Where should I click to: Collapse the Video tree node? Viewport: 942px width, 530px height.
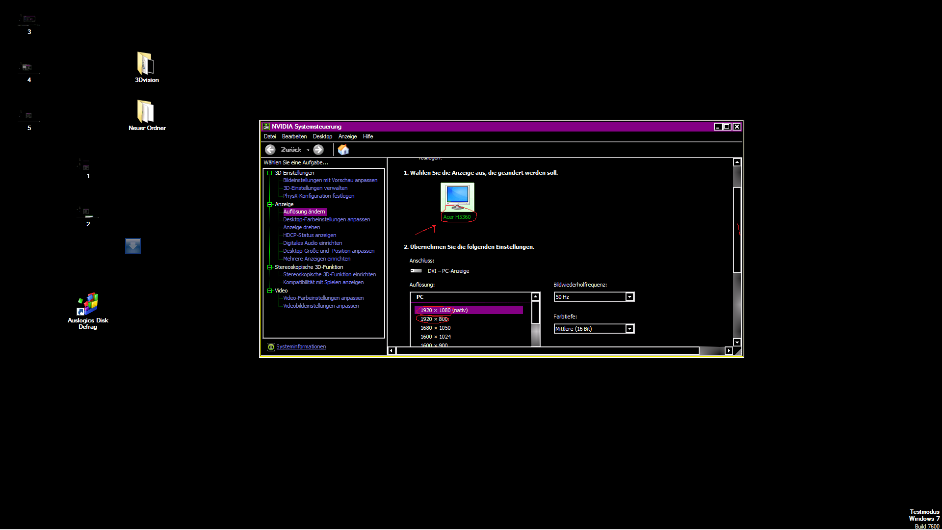pyautogui.click(x=269, y=291)
